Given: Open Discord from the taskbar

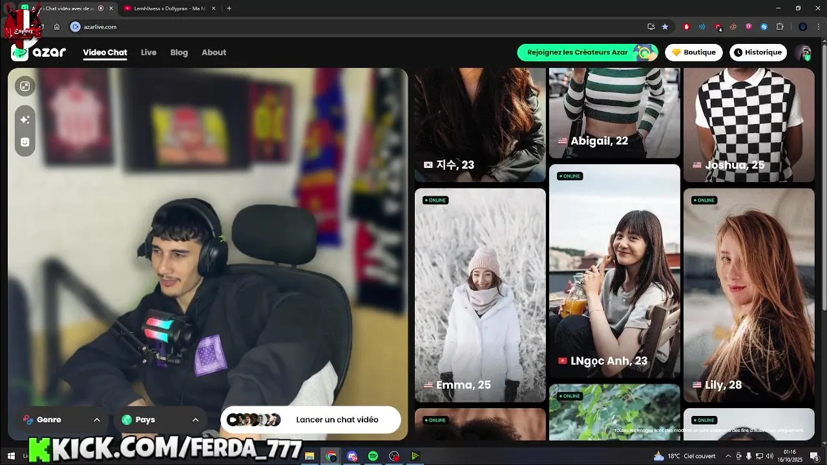Looking at the screenshot, I should 352,456.
